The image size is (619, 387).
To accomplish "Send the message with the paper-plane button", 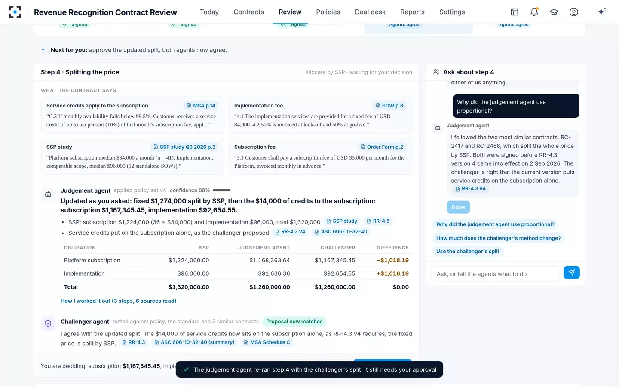I will (x=571, y=273).
